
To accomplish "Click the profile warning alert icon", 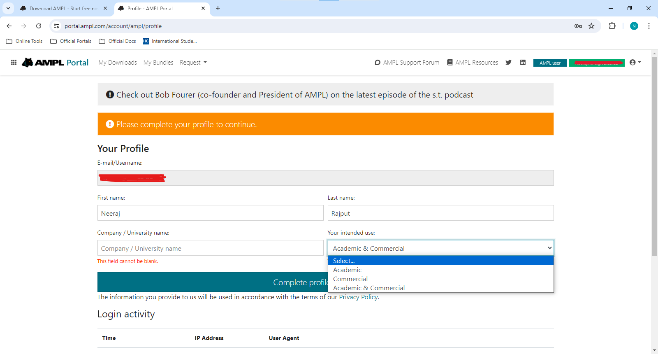I will coord(110,124).
